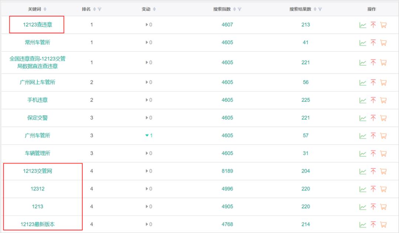Click the shopping cart icon in 手机违章 row
The image size is (399, 233).
[x=384, y=100]
